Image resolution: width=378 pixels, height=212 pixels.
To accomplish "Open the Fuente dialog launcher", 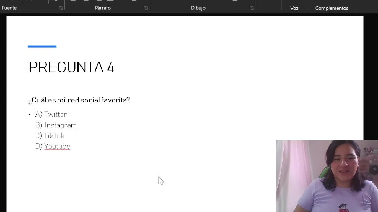I will (61, 8).
